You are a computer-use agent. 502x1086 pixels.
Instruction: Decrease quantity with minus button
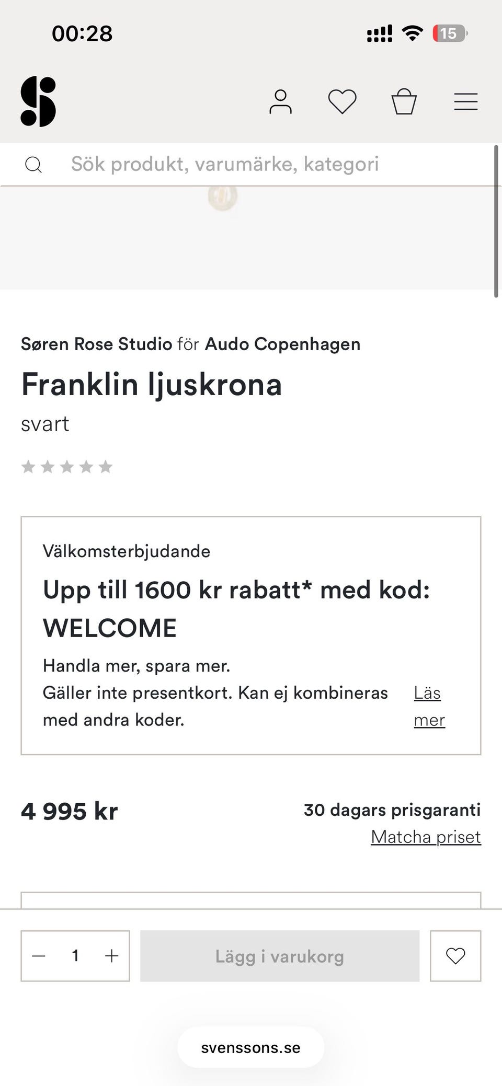coord(39,956)
